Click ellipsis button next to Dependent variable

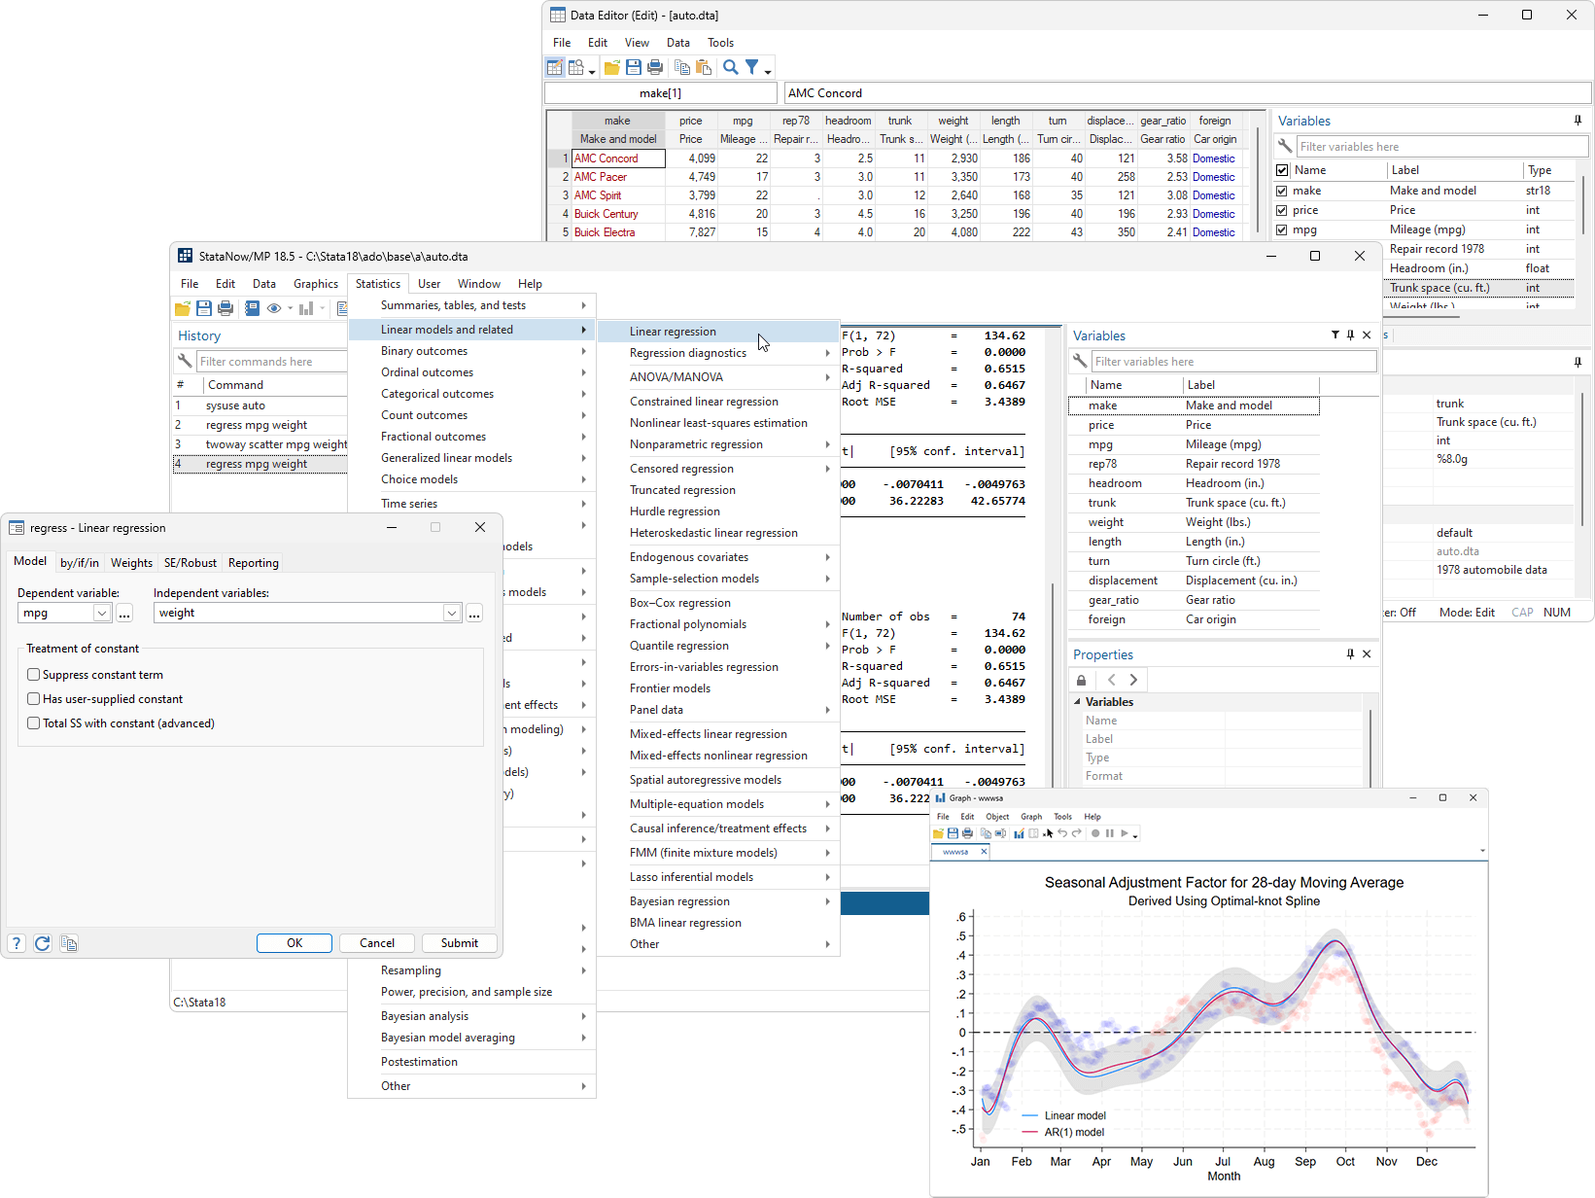pos(124,613)
